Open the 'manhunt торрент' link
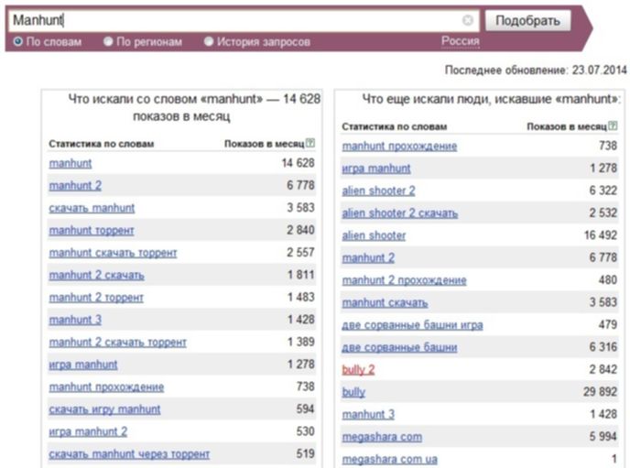The width and height of the screenshot is (630, 468). tap(92, 231)
